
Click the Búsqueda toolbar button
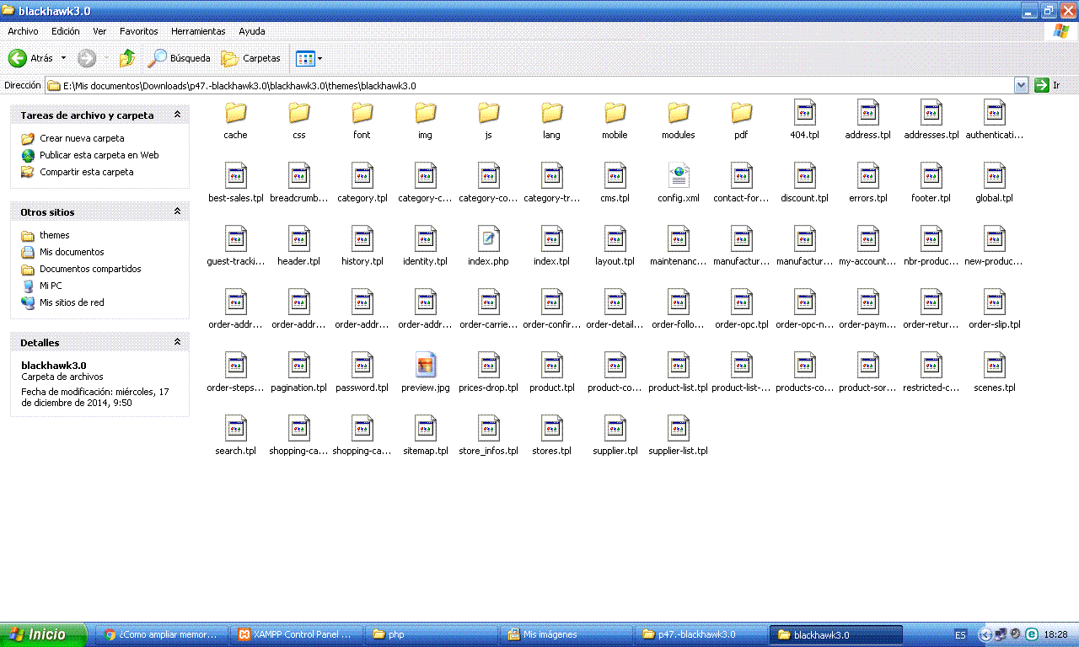point(179,58)
